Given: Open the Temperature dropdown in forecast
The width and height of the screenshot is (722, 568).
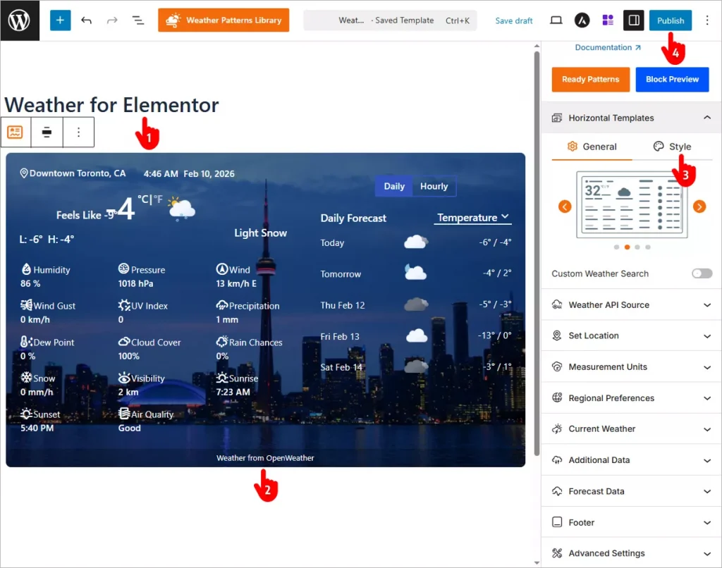Looking at the screenshot, I should (472, 217).
